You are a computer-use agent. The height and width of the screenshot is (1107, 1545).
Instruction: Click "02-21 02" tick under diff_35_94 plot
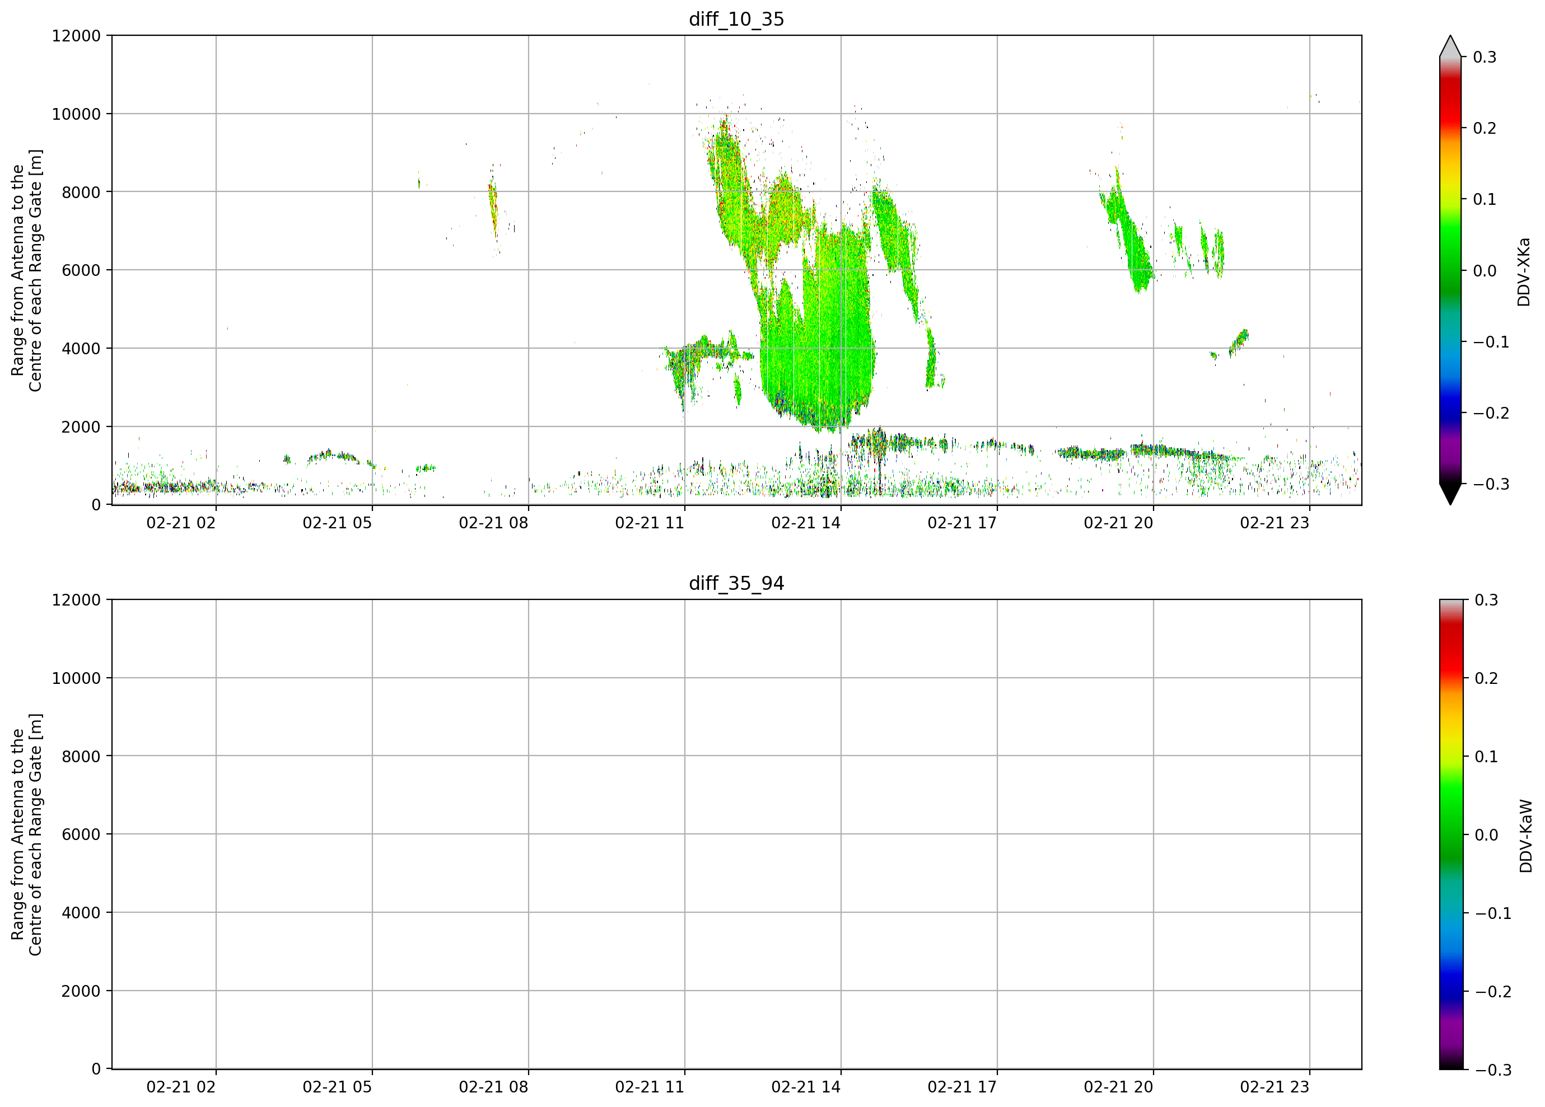(x=181, y=1087)
